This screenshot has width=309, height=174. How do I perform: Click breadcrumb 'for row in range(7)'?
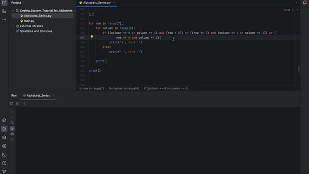91,88
